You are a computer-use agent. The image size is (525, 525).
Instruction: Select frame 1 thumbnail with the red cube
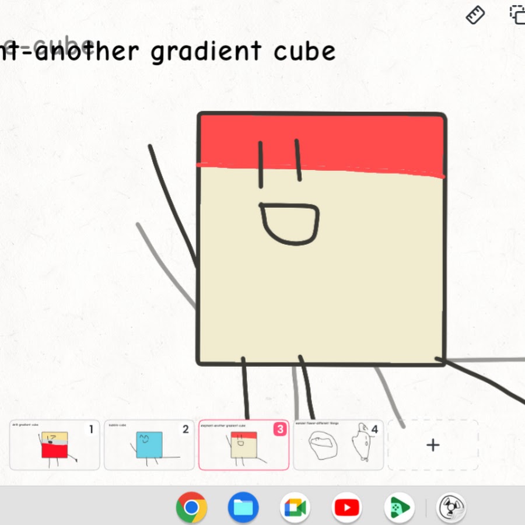[55, 444]
